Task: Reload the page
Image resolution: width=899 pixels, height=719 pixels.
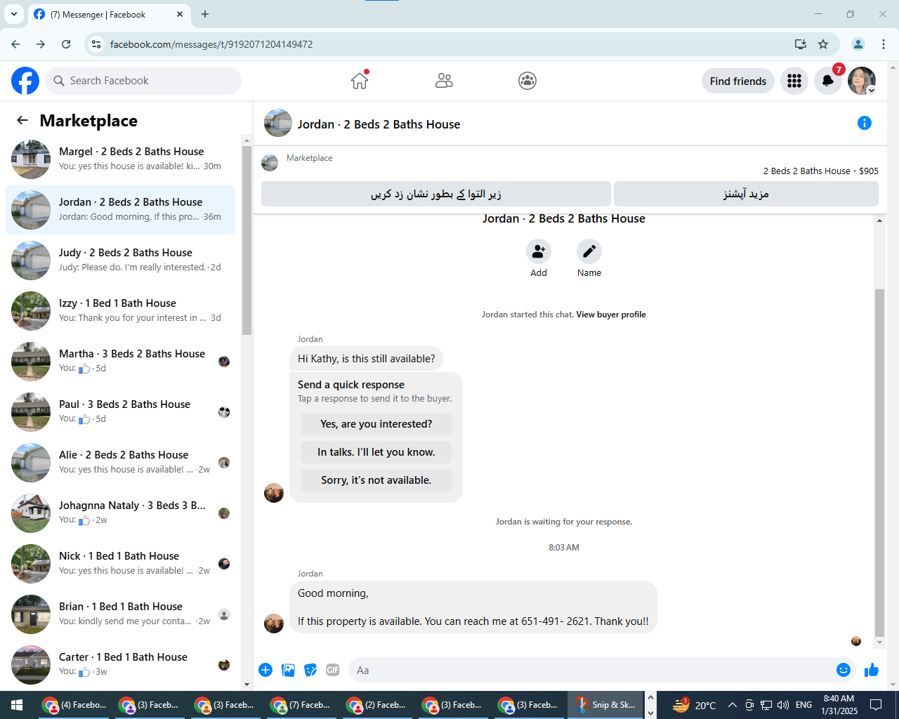Action: [x=66, y=44]
